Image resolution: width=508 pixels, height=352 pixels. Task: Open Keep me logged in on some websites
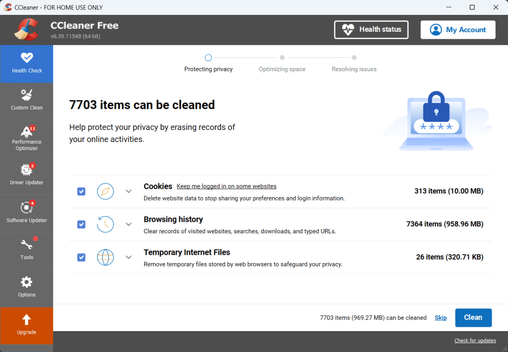pyautogui.click(x=226, y=187)
